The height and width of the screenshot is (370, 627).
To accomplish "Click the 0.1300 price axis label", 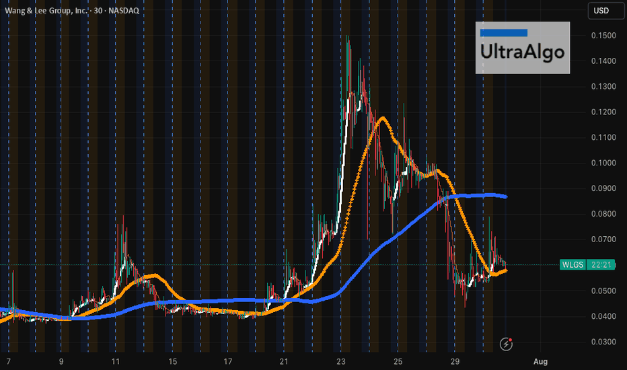I will click(x=603, y=87).
